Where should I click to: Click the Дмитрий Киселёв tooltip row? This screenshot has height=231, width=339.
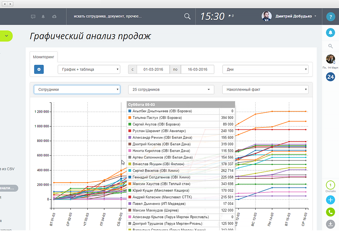[x=181, y=144]
